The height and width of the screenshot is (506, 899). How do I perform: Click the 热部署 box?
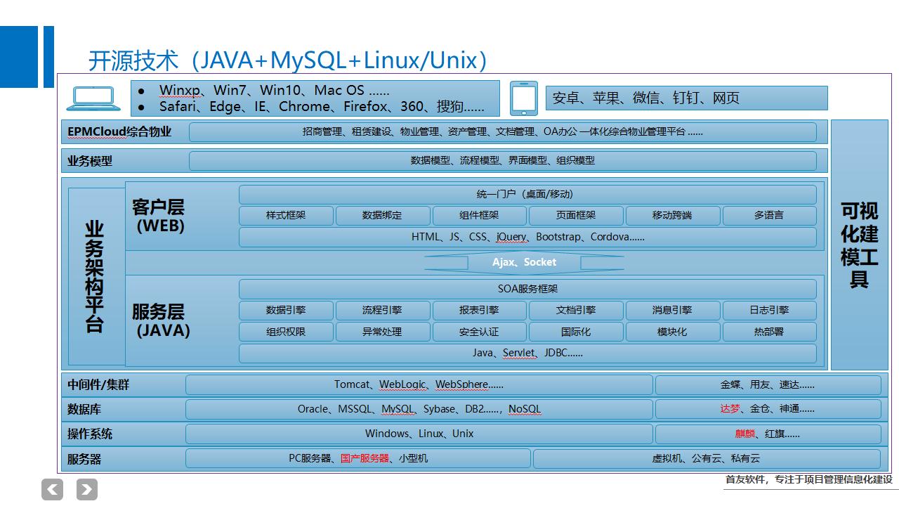(x=770, y=332)
